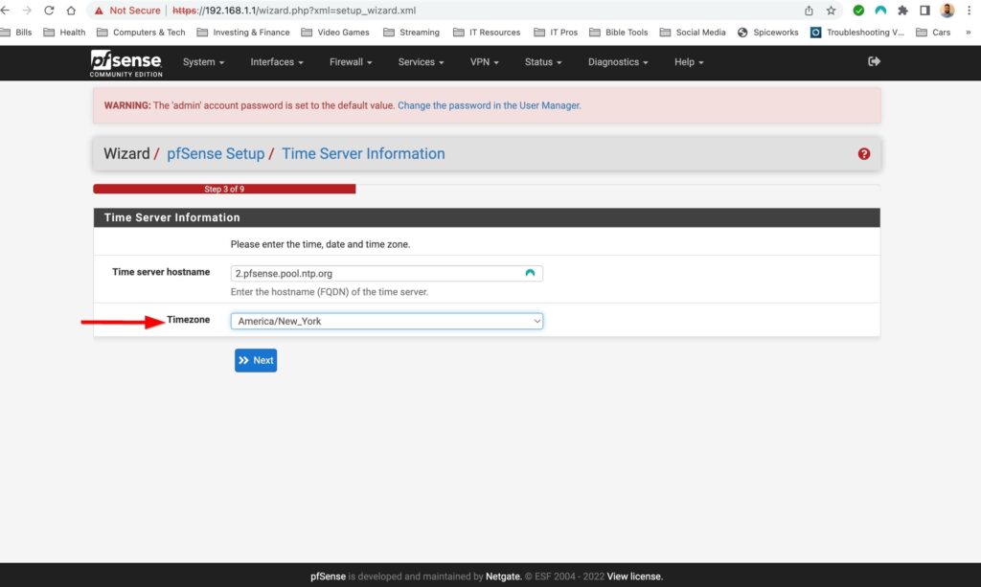Expand the System menu
Image resolution: width=981 pixels, height=587 pixels.
click(x=203, y=62)
